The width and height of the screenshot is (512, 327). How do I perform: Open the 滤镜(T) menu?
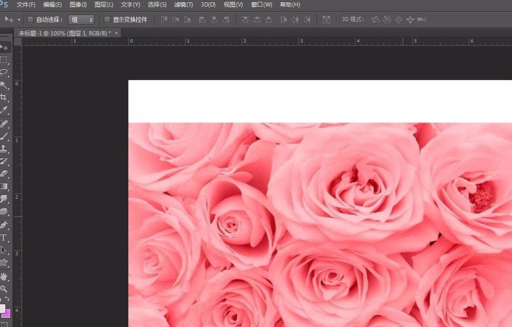[183, 4]
